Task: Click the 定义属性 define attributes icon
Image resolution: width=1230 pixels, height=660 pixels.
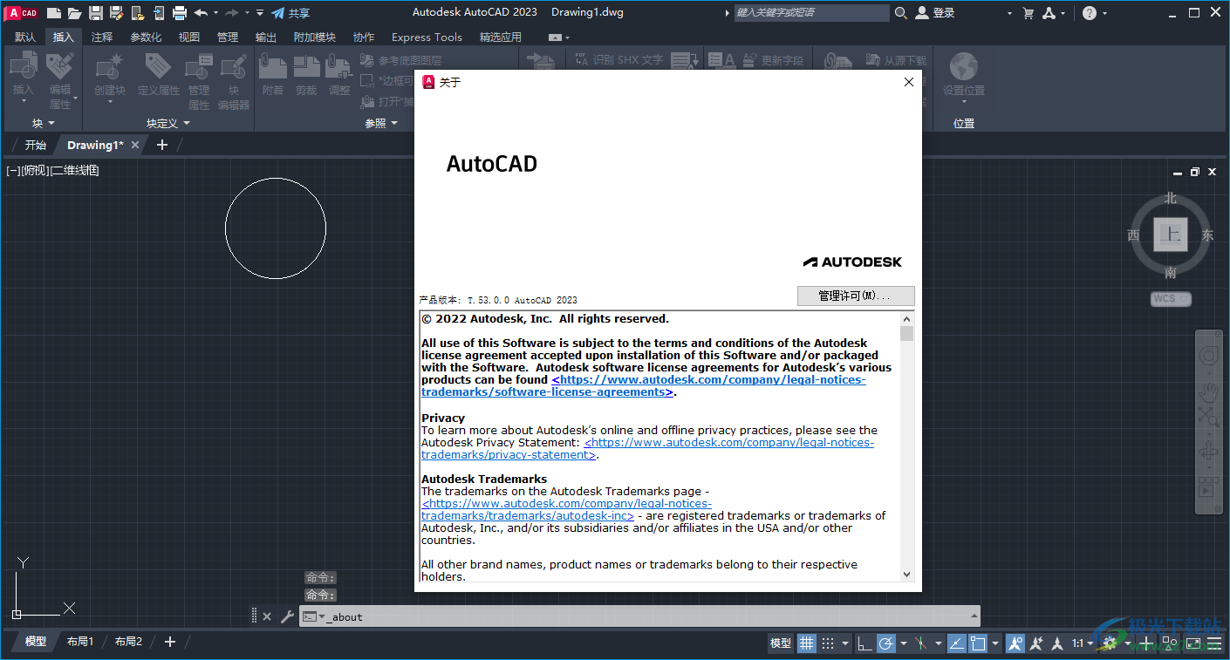Action: (158, 65)
